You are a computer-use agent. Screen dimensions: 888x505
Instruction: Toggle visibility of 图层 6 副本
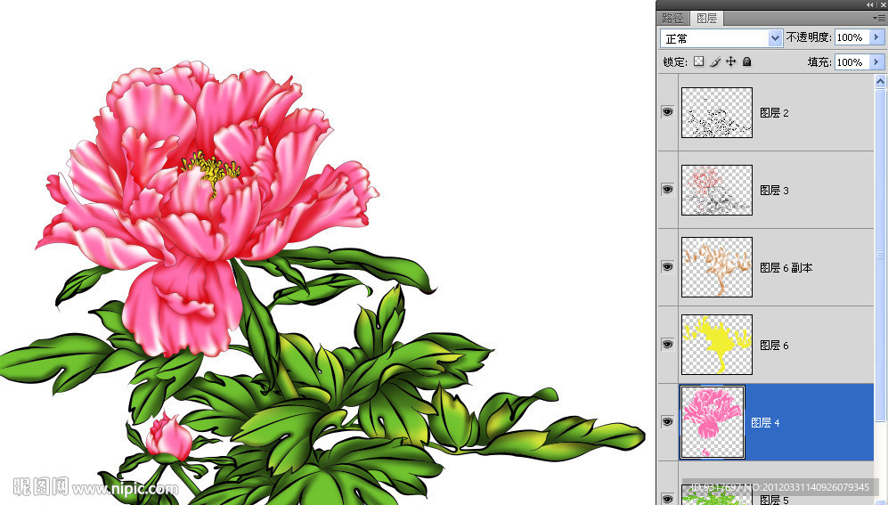pyautogui.click(x=668, y=266)
